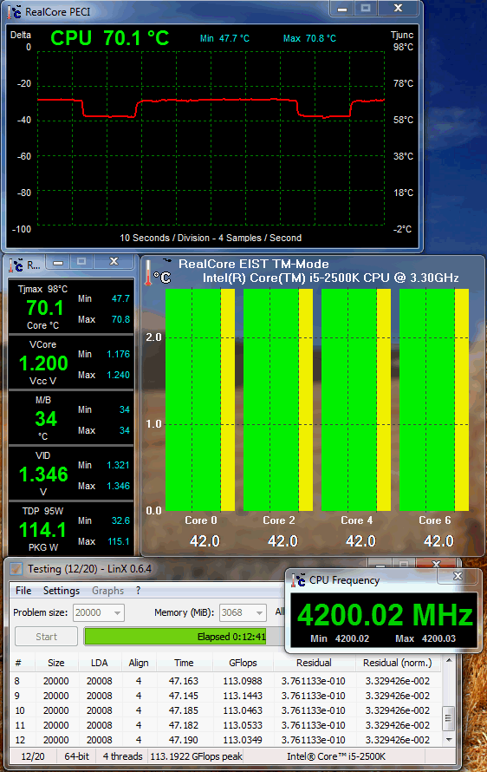Viewport: 487px width, 772px height.
Task: Click the CPU 70.1 °C reading in PECI window
Action: pyautogui.click(x=110, y=38)
